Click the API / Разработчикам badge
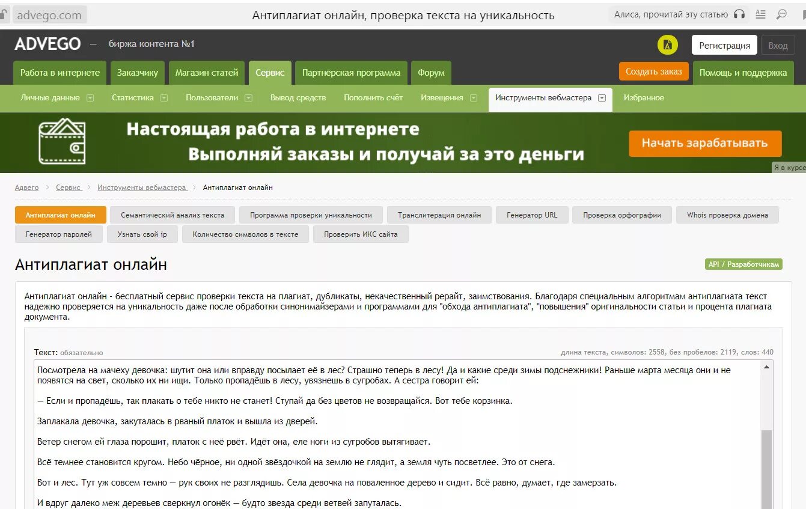806x509 pixels. 743,264
